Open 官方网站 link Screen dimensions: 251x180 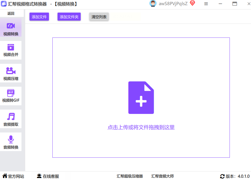coord(13,176)
